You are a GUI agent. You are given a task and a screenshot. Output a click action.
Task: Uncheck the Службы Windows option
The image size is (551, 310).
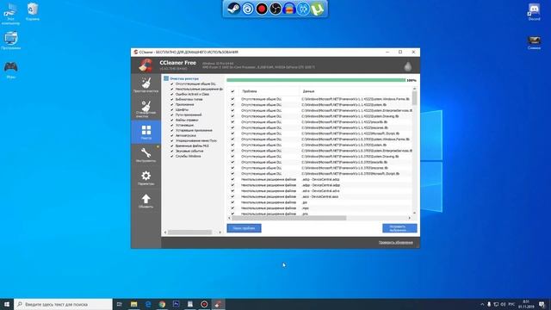click(172, 156)
